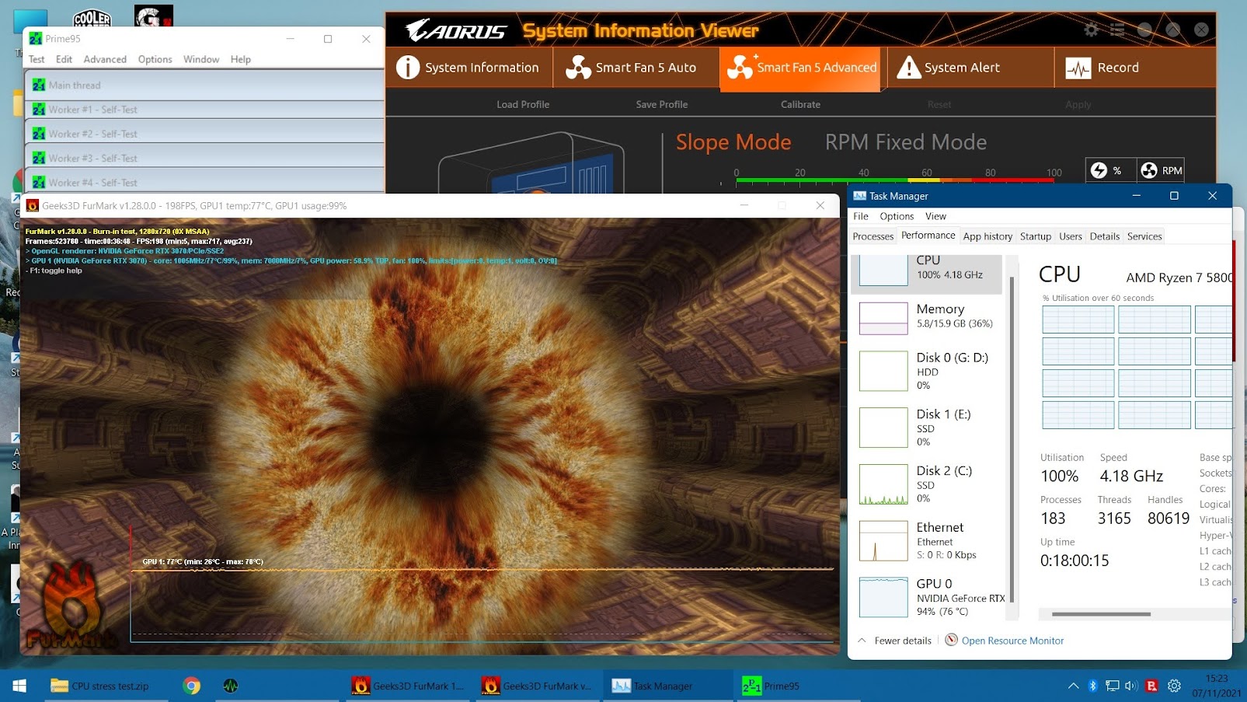1247x702 pixels.
Task: Click the Prime95 title bar app icon
Action: (36, 38)
